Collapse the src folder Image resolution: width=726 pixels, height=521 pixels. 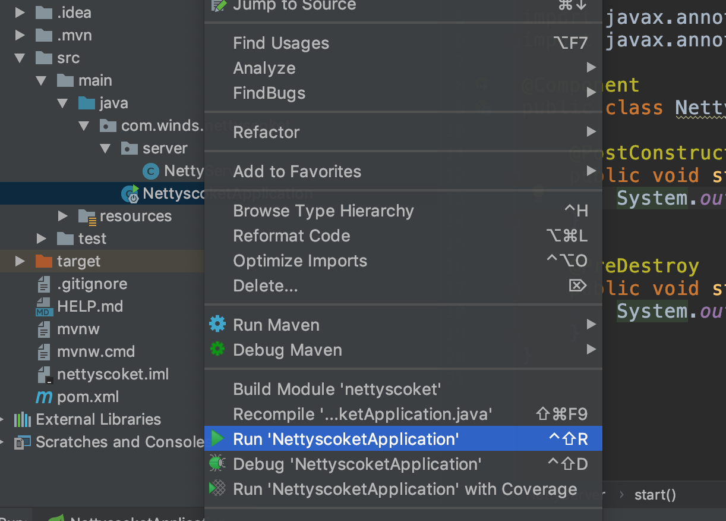click(20, 58)
